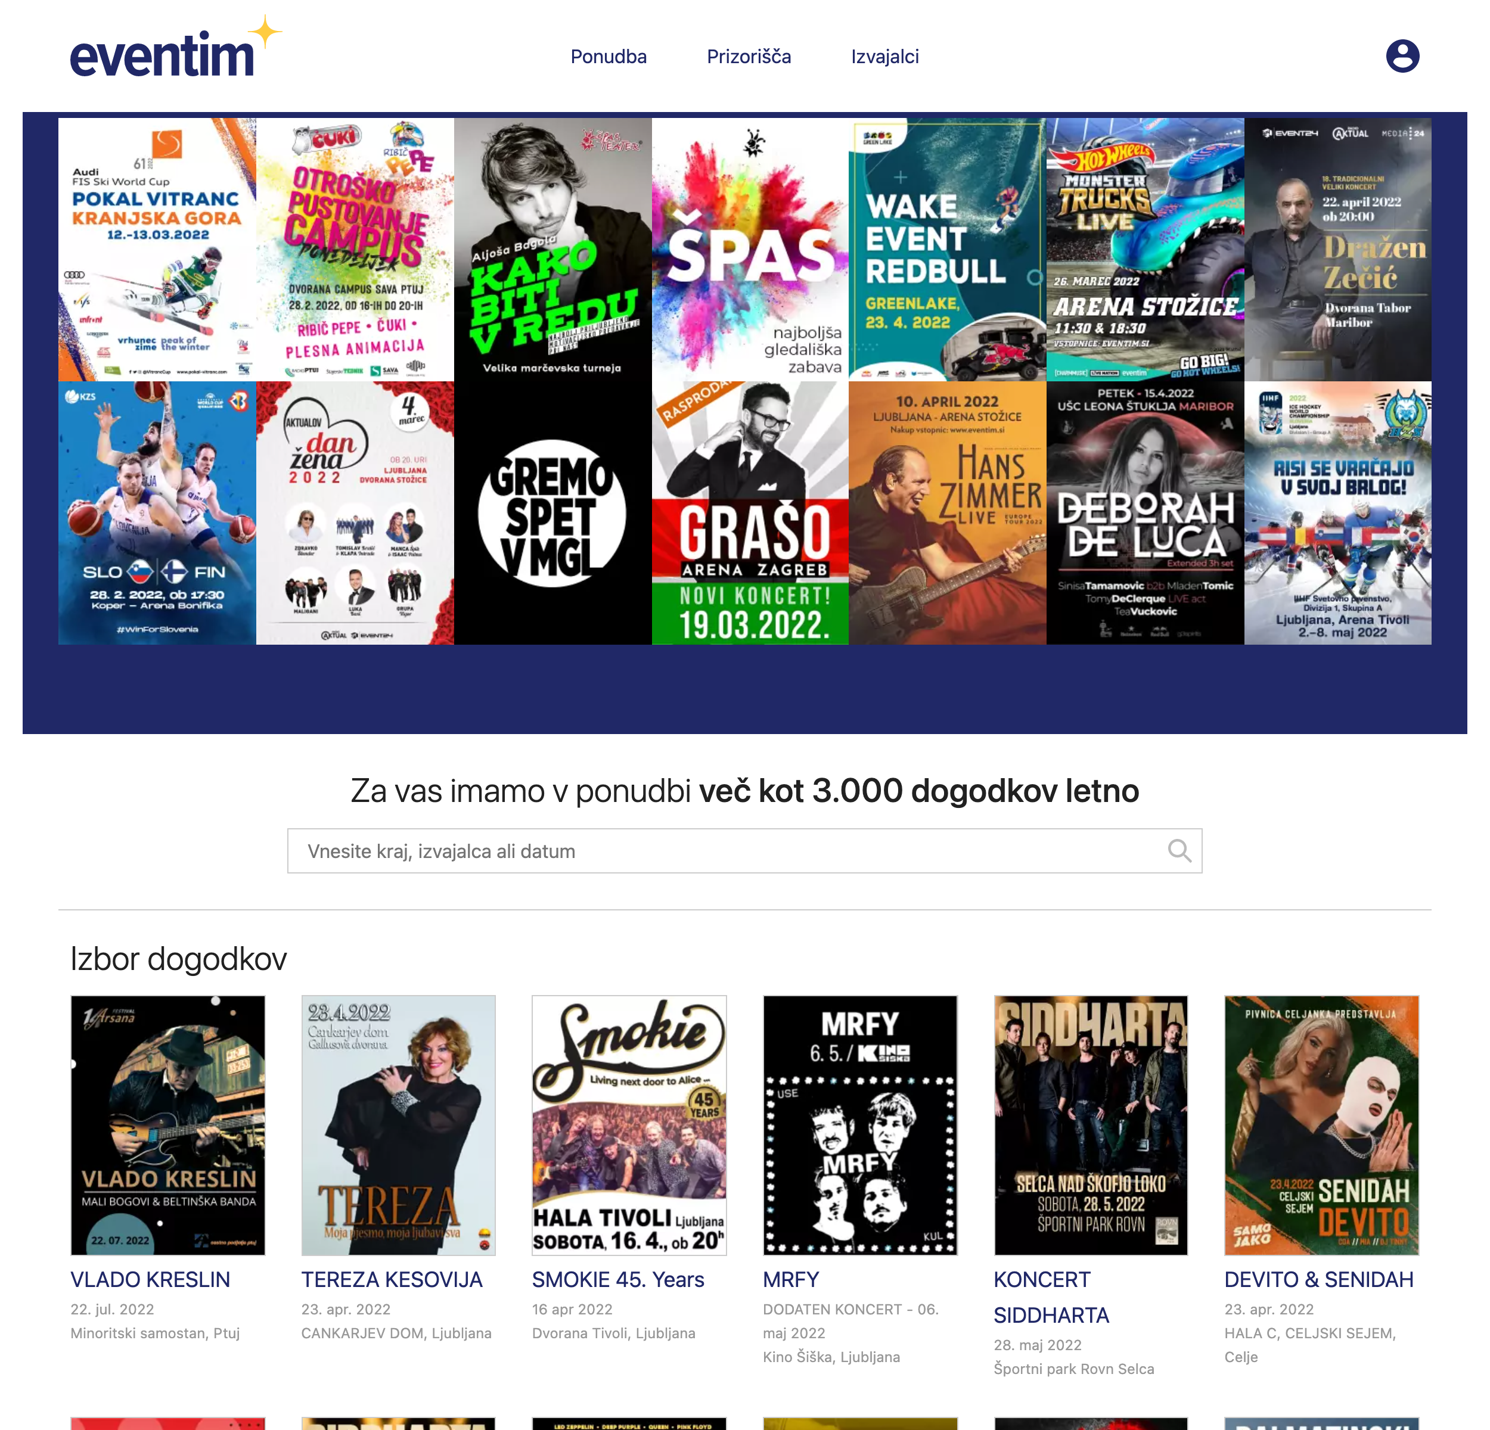1490x1430 pixels.
Task: Select the Monster Trucks Live poster
Action: click(1145, 249)
